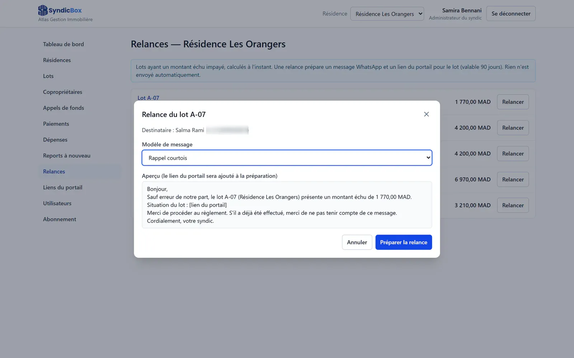Click Destinataire : Salma Rami text

(173, 130)
